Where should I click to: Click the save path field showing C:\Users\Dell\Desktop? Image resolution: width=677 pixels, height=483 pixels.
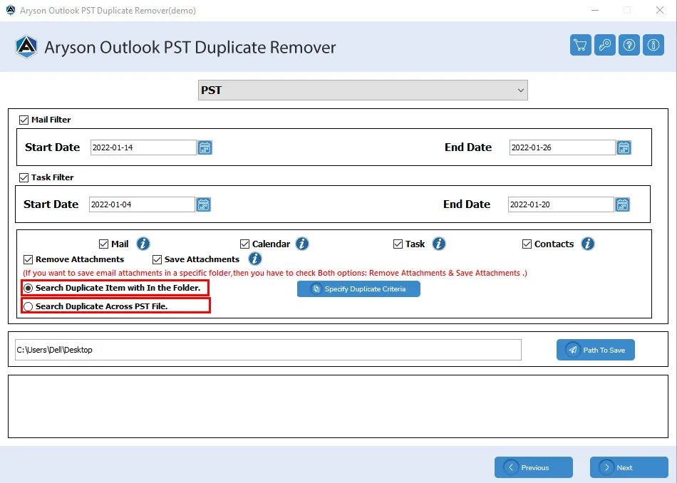click(268, 350)
